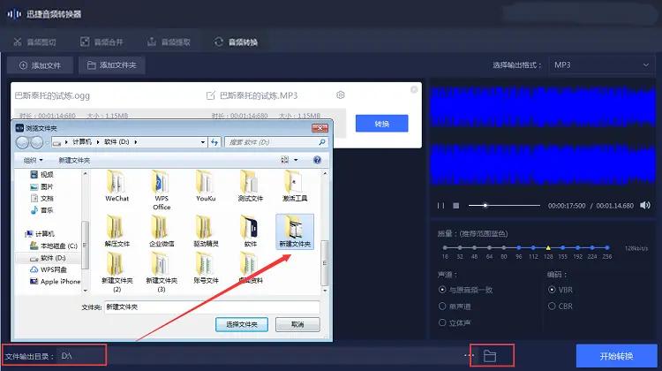The height and width of the screenshot is (371, 662).
Task: Expand the view options dropdown arrow
Action: click(x=296, y=160)
